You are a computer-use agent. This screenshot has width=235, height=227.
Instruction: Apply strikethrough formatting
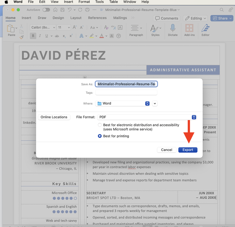pyautogui.click(x=57, y=36)
